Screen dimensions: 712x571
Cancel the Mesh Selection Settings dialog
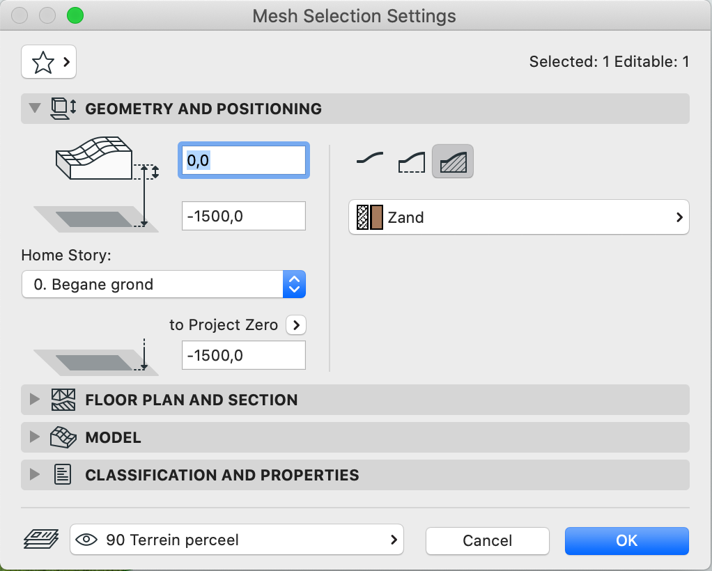487,540
